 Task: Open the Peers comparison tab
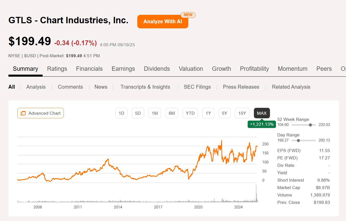[324, 69]
